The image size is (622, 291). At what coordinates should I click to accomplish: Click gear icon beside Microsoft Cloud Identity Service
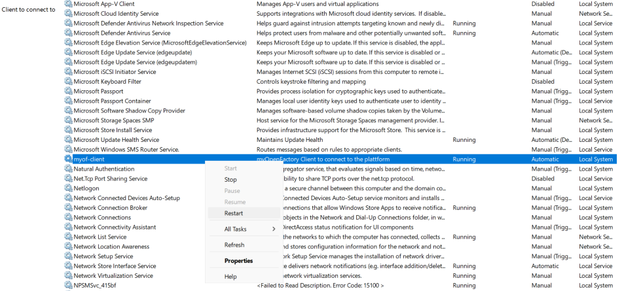69,14
